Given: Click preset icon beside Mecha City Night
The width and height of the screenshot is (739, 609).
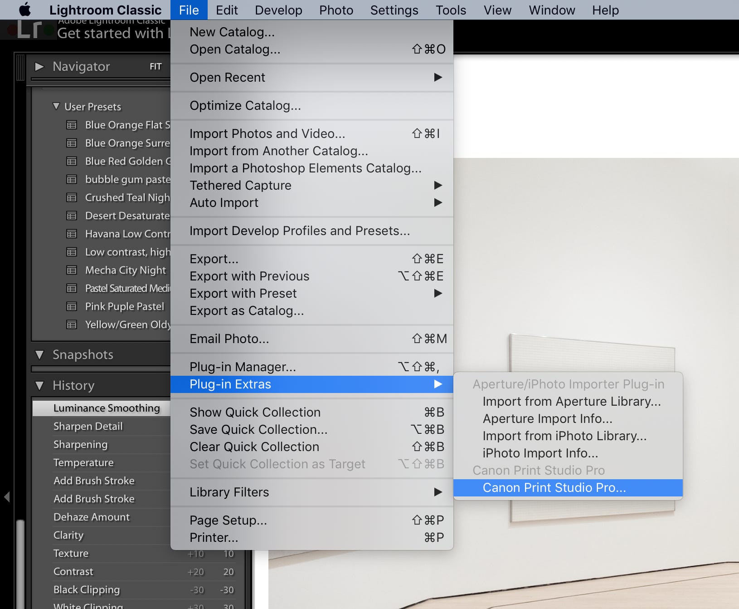Looking at the screenshot, I should [72, 270].
